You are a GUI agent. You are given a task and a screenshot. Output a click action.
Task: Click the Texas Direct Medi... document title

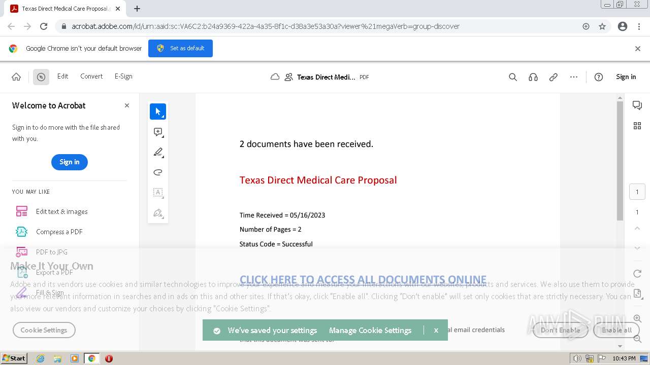coord(326,77)
